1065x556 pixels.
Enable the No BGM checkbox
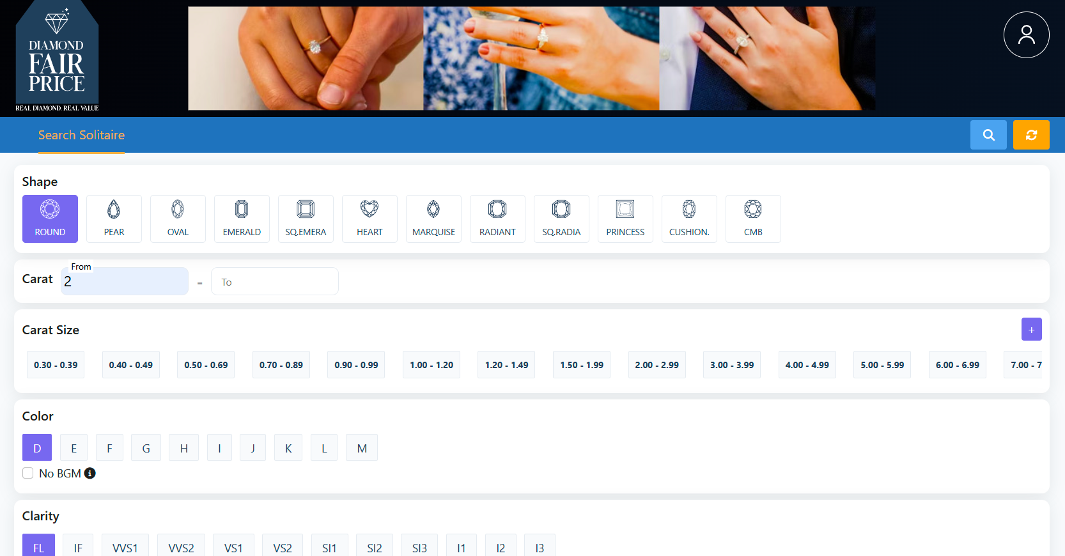(28, 473)
